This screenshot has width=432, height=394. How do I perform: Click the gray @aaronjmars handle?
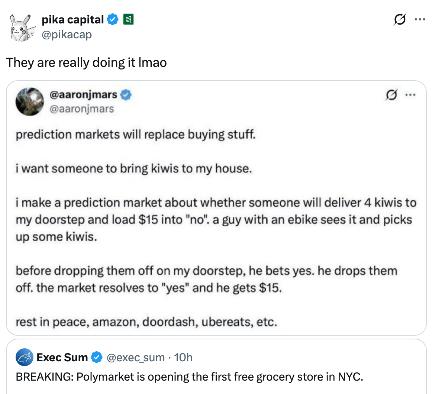click(x=81, y=109)
